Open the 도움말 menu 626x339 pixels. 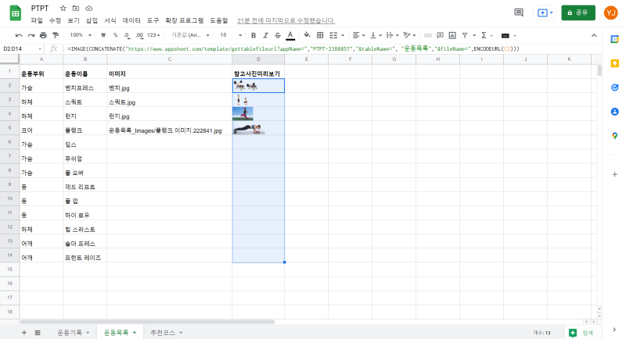[x=219, y=20]
